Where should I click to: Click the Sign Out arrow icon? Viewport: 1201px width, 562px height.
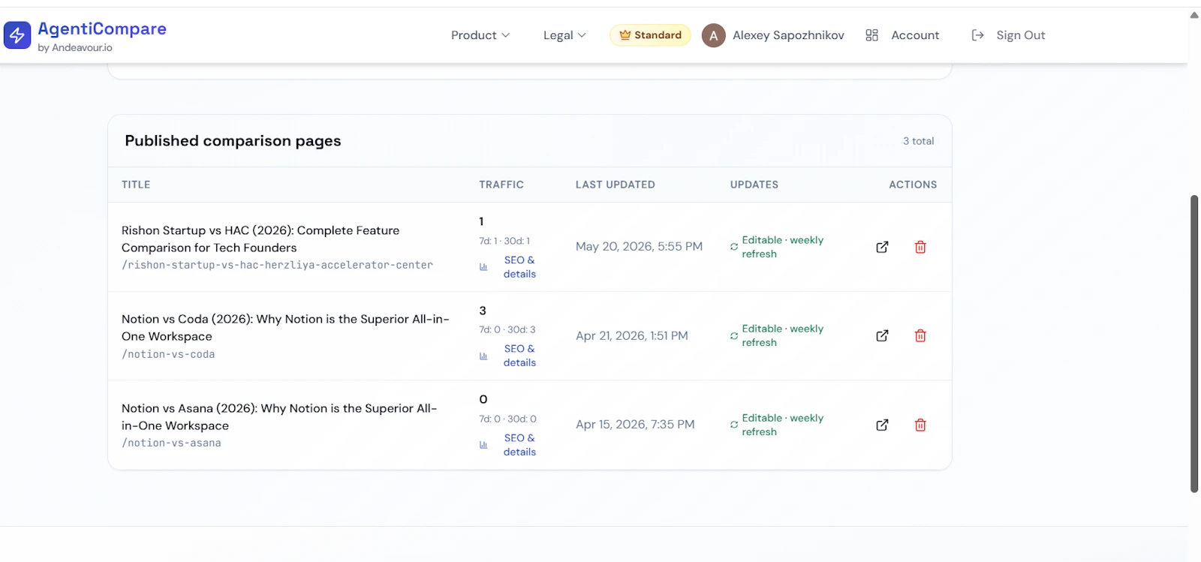click(x=977, y=35)
